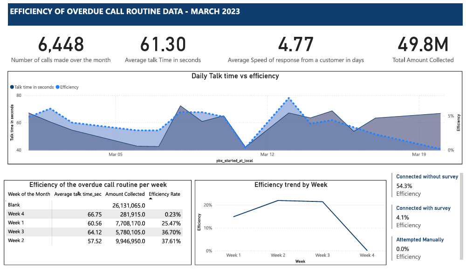Select the Blank row in weekly table
The image size is (466, 269).
93,205
